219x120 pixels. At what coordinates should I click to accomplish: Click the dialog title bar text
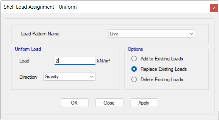tap(40, 7)
